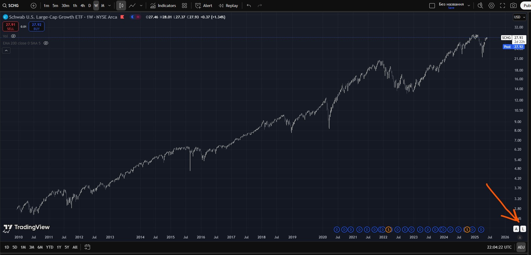Set date range to 5Y
Image resolution: width=531 pixels, height=255 pixels.
(x=67, y=247)
